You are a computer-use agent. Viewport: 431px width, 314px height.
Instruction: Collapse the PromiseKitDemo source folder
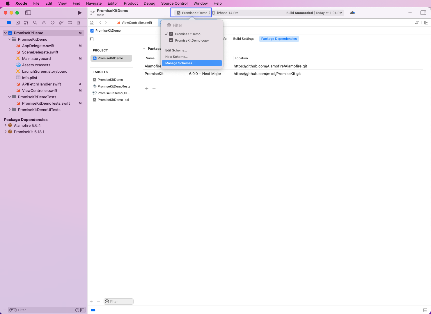point(10,39)
